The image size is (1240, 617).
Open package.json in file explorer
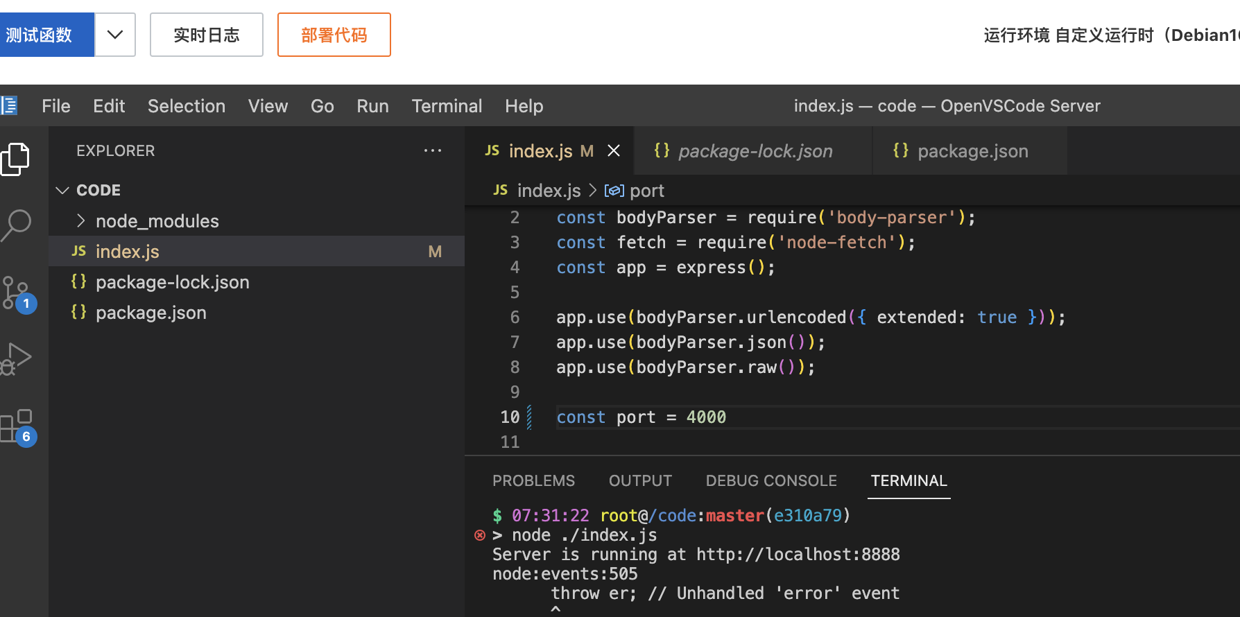click(x=257, y=312)
